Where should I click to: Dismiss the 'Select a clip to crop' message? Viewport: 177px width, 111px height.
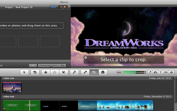pos(86,57)
